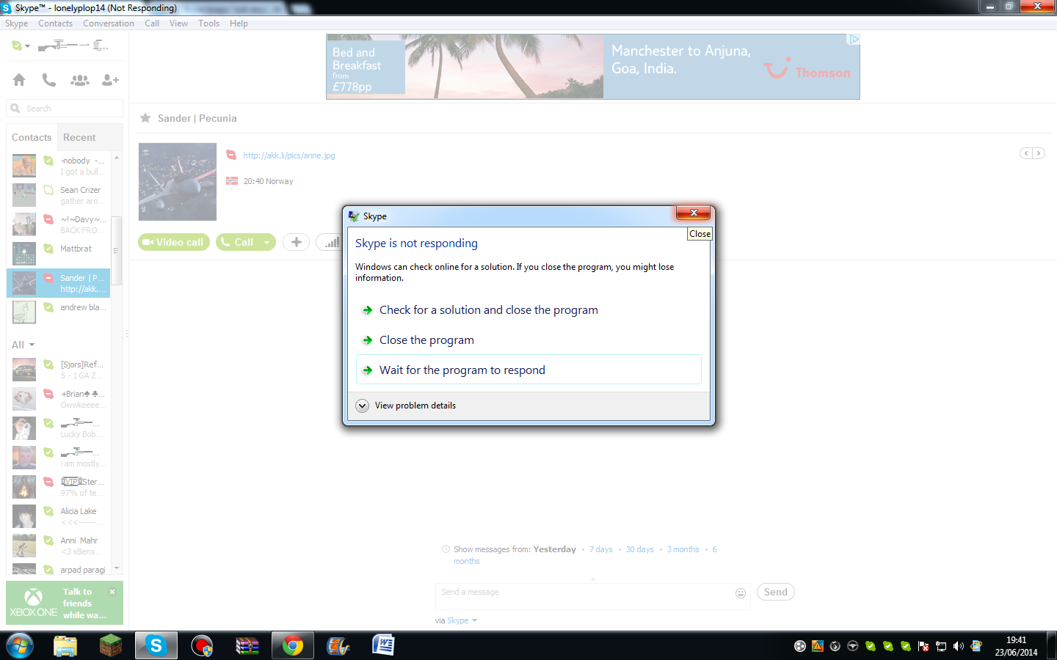Click the search magnifier icon

(15, 109)
